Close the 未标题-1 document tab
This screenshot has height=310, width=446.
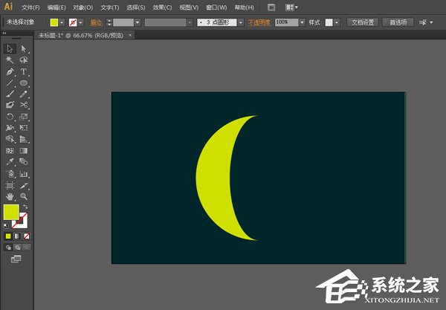point(130,35)
